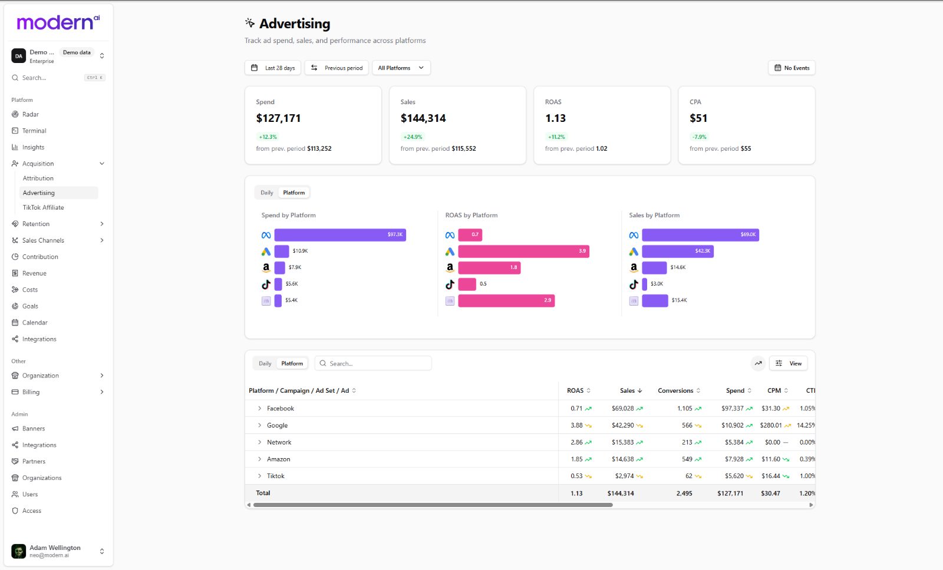The width and height of the screenshot is (943, 570).
Task: Open the Attribution submenu item
Action: coord(38,178)
